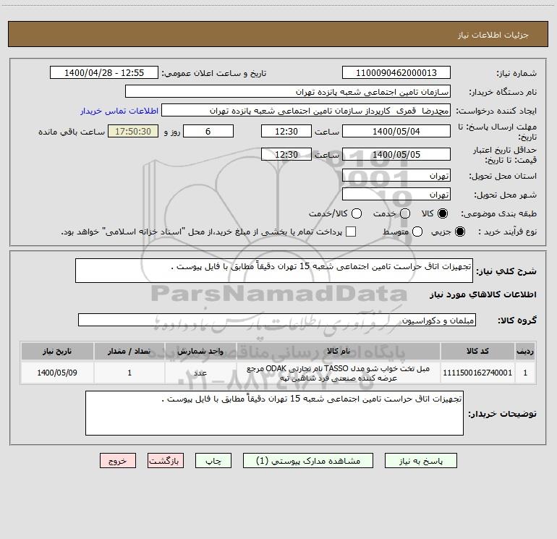The width and height of the screenshot is (557, 539).
Task: Click the ساعت باقی مانده label
Action: 72,132
